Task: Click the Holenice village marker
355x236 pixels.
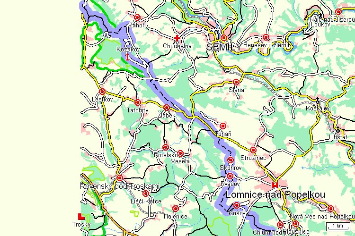Action: [176, 209]
